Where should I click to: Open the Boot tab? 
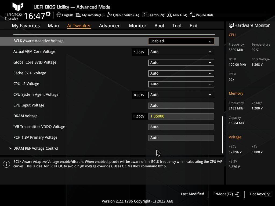point(159,26)
